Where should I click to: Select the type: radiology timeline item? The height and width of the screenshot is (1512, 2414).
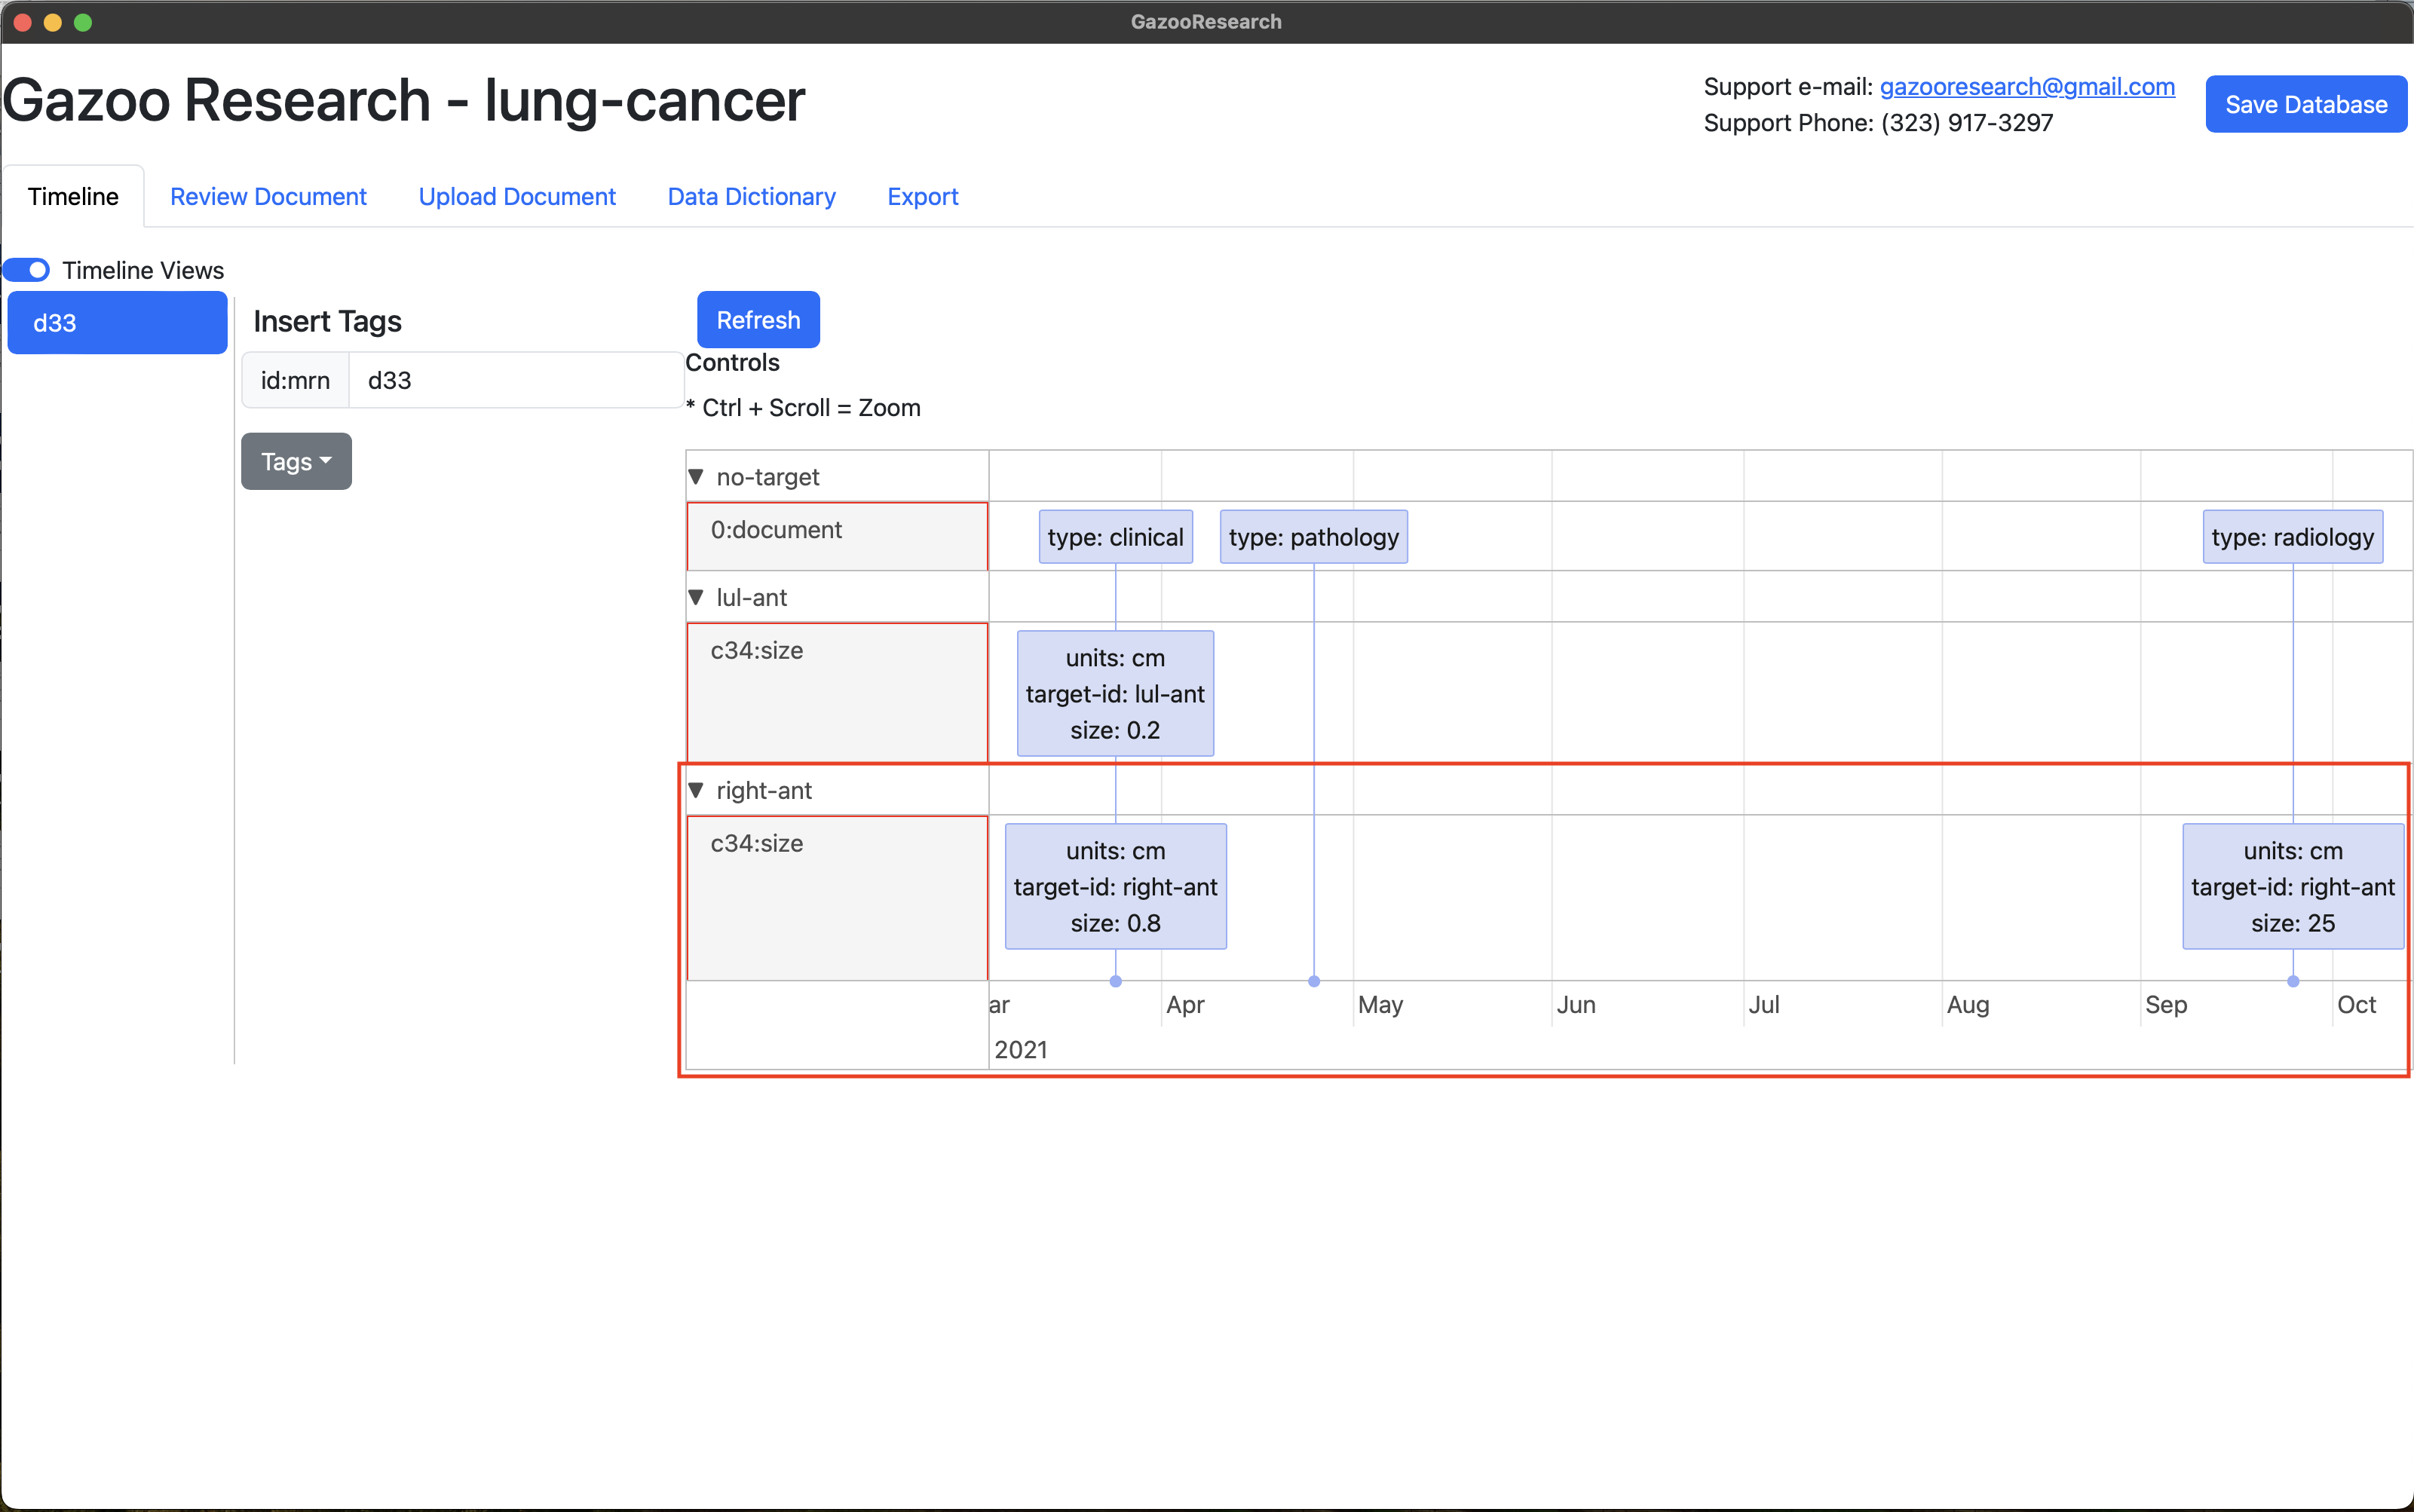2292,537
